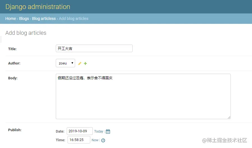Open the Author dropdown showing zoeu
The height and width of the screenshot is (148, 252).
point(65,63)
